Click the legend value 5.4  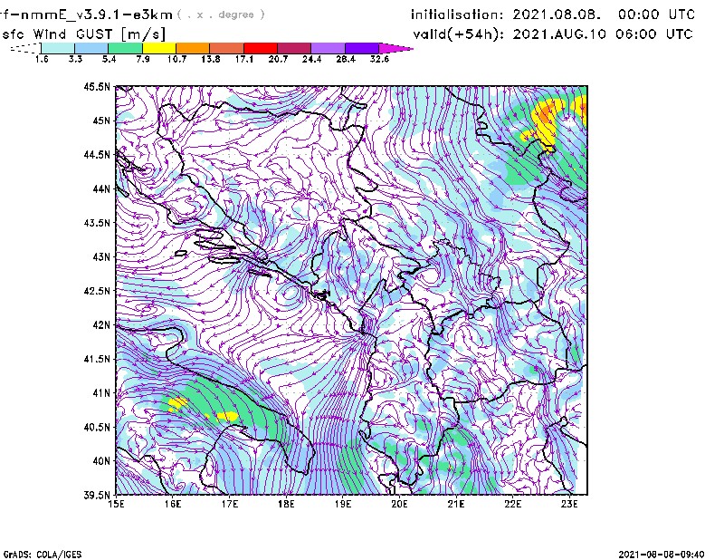(x=109, y=59)
